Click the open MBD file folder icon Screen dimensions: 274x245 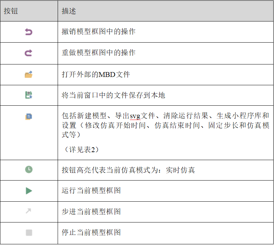(x=28, y=75)
